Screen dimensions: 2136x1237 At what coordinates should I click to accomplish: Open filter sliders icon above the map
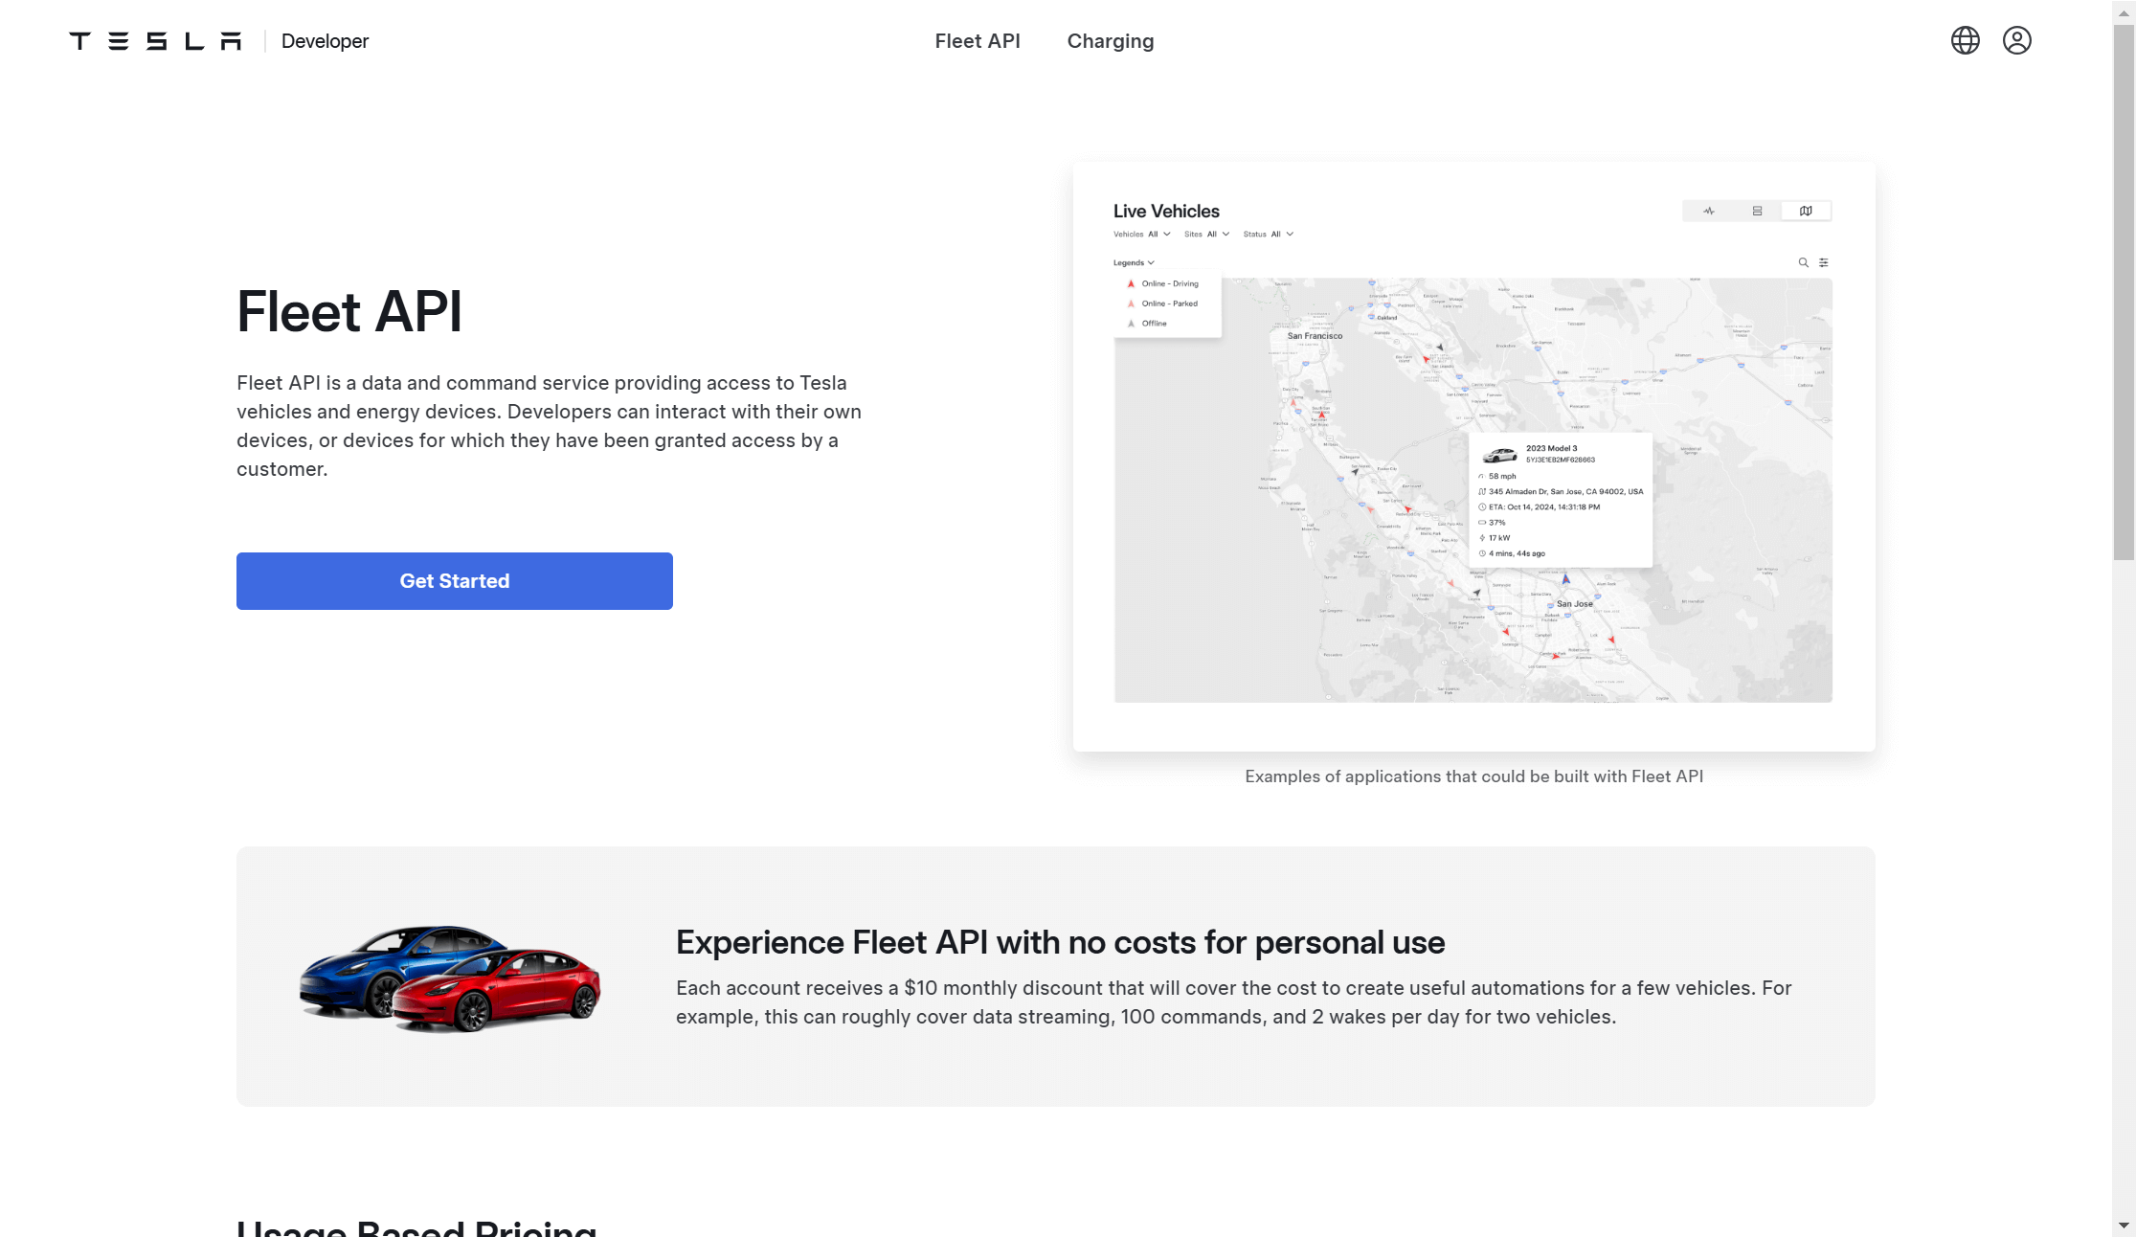coord(1823,262)
